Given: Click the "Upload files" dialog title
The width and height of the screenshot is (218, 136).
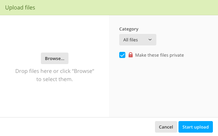Looking at the screenshot, I should click(20, 7).
